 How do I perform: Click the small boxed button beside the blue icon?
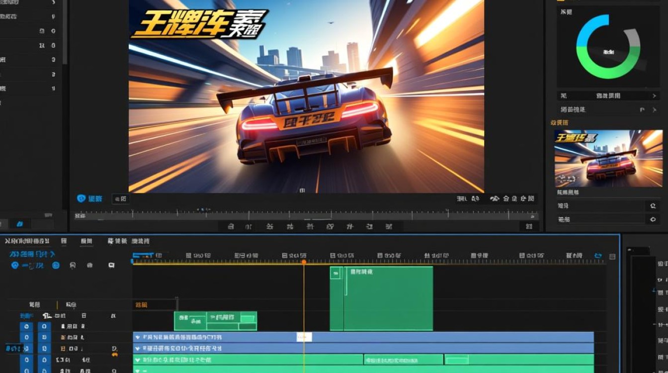point(120,199)
